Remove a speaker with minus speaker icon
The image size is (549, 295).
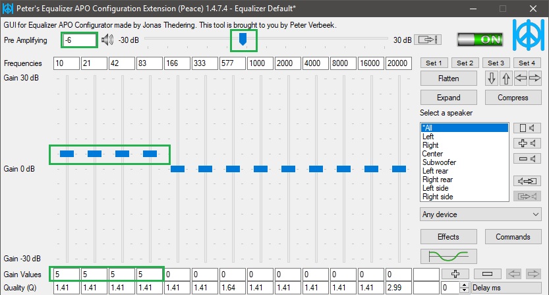(527, 158)
